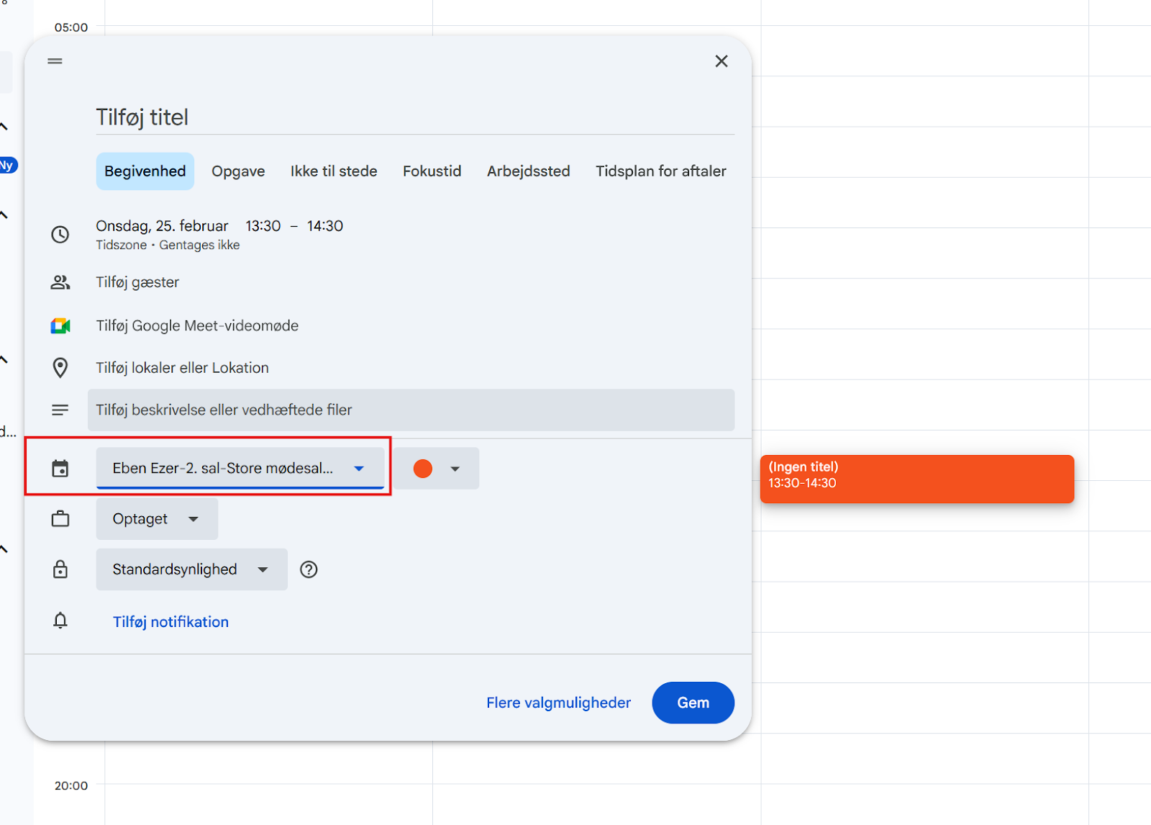
Task: Close the event creation dialog
Action: [x=721, y=61]
